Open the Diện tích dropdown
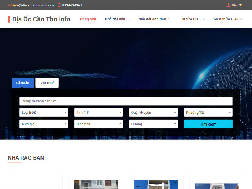252x189 pixels. tap(99, 124)
